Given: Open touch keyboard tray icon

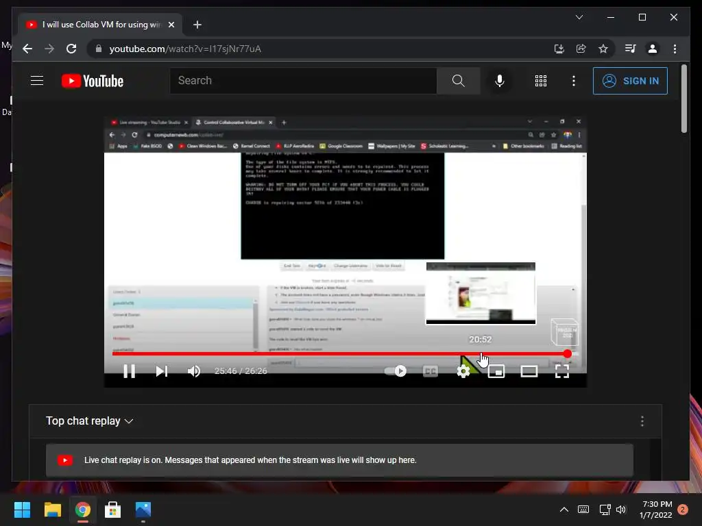Looking at the screenshot, I should (583, 510).
